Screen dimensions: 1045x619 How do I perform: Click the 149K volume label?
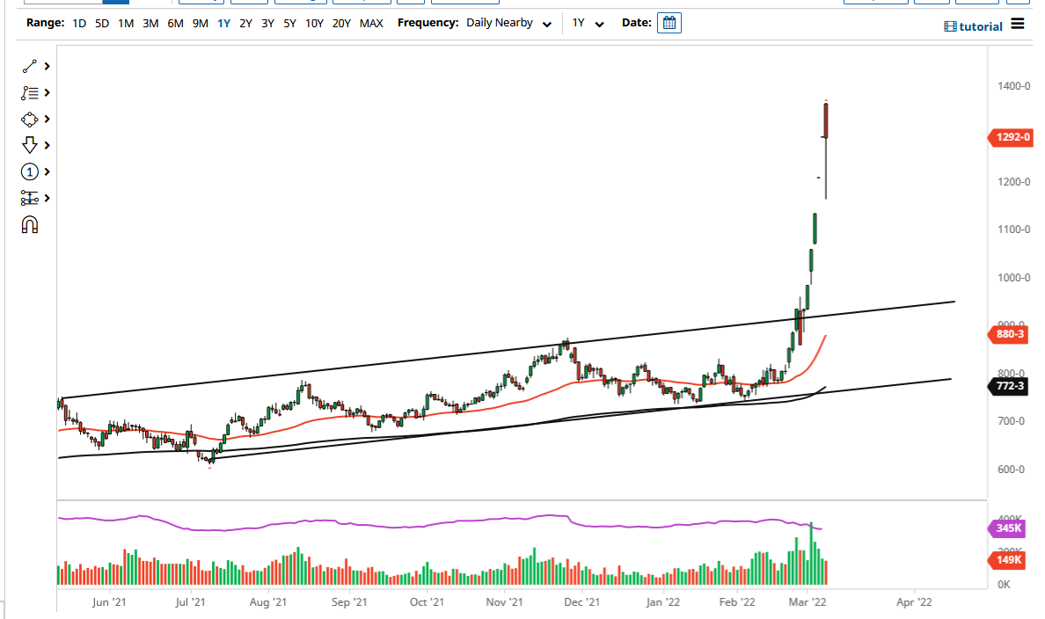1006,560
